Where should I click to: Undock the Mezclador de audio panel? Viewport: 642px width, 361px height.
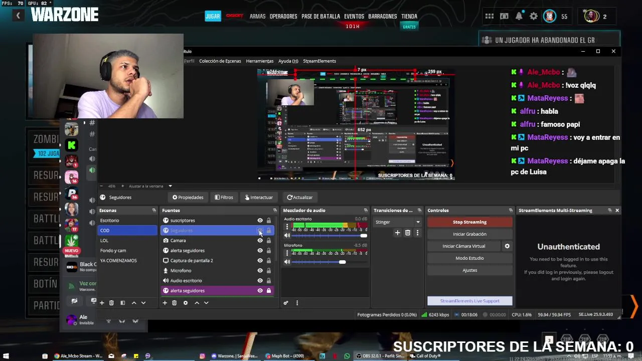(366, 211)
